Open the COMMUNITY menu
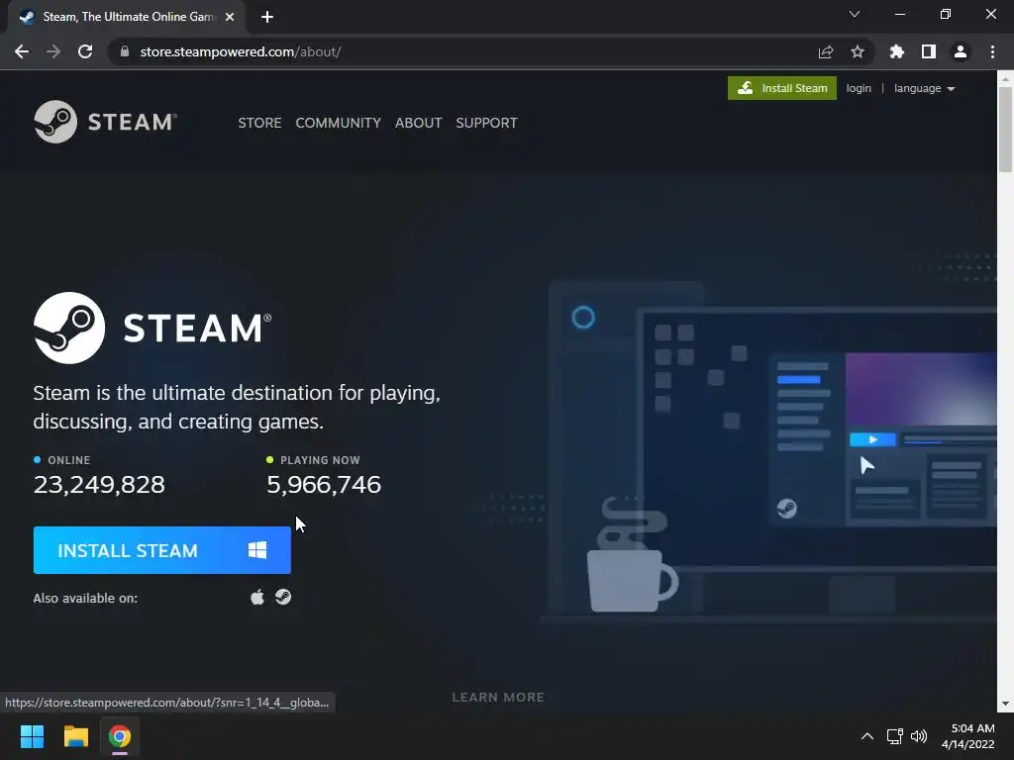This screenshot has height=760, width=1014. (339, 123)
